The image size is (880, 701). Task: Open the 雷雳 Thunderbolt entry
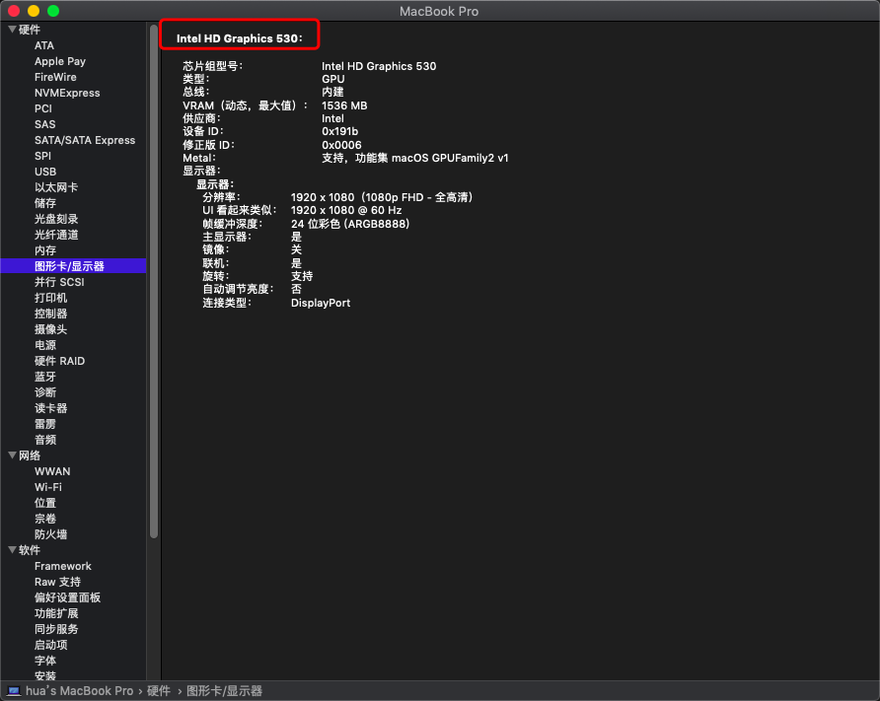point(45,424)
